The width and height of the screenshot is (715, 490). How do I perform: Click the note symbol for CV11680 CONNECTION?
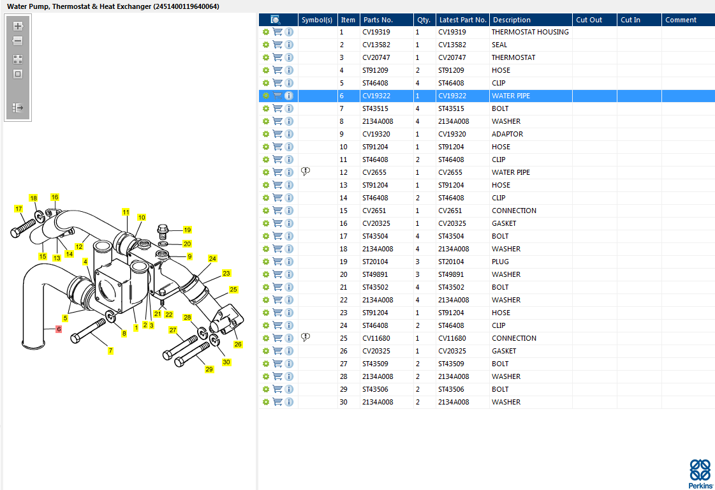306,338
